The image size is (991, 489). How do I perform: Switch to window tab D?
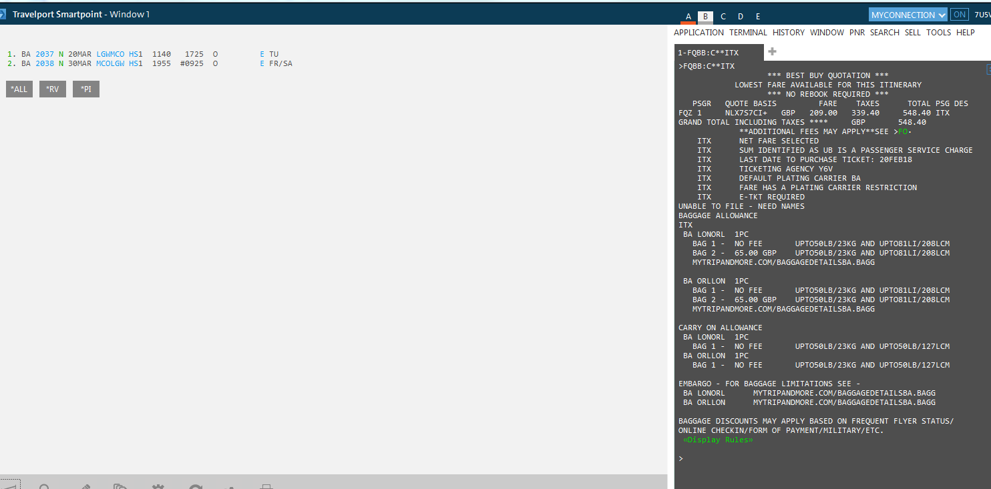click(x=741, y=17)
